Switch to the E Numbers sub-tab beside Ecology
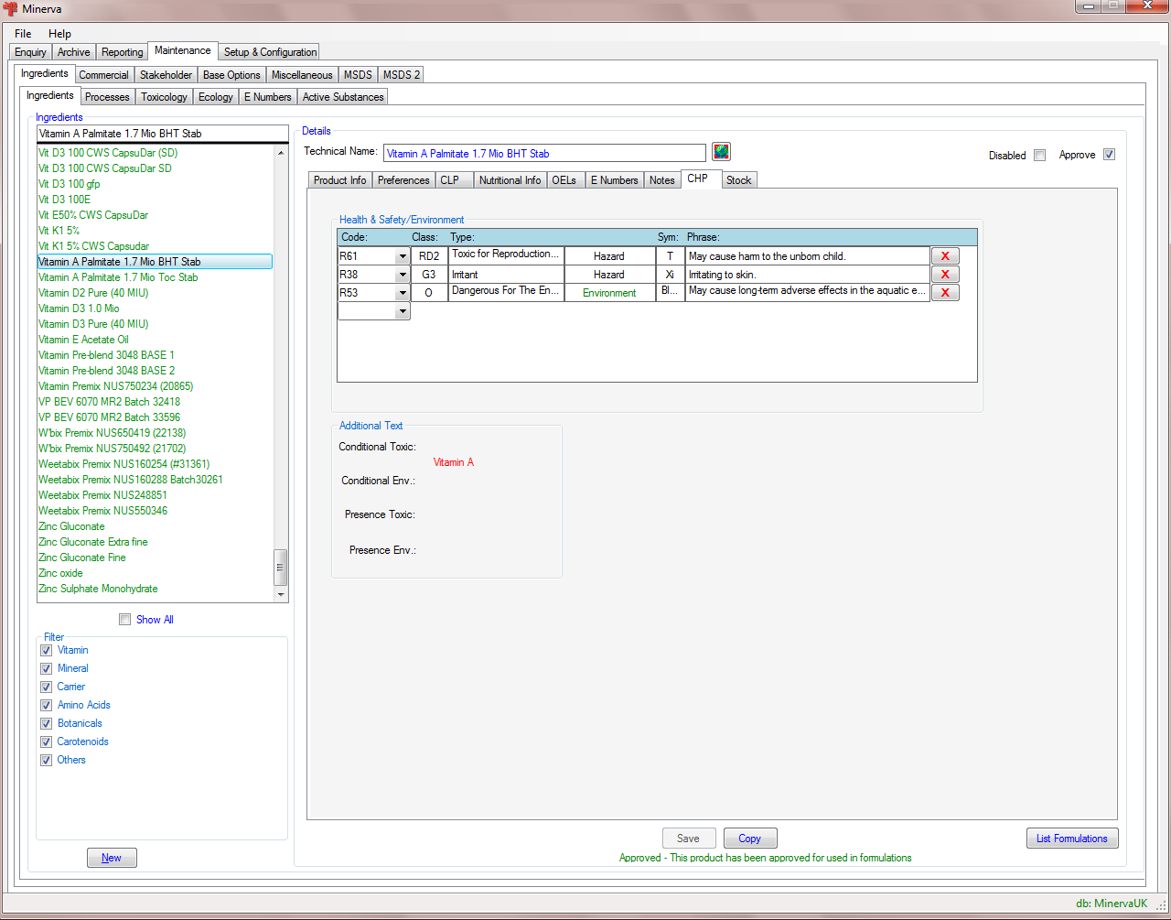Image resolution: width=1171 pixels, height=920 pixels. click(x=267, y=97)
